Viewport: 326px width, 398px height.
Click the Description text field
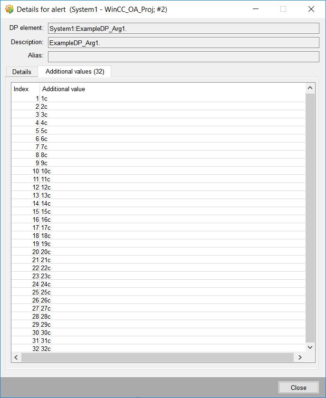[183, 43]
